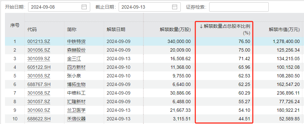Image resolution: width=304 pixels, height=124 pixels.
Task: Select the 76.50 ratio cell
Action: click(245, 42)
